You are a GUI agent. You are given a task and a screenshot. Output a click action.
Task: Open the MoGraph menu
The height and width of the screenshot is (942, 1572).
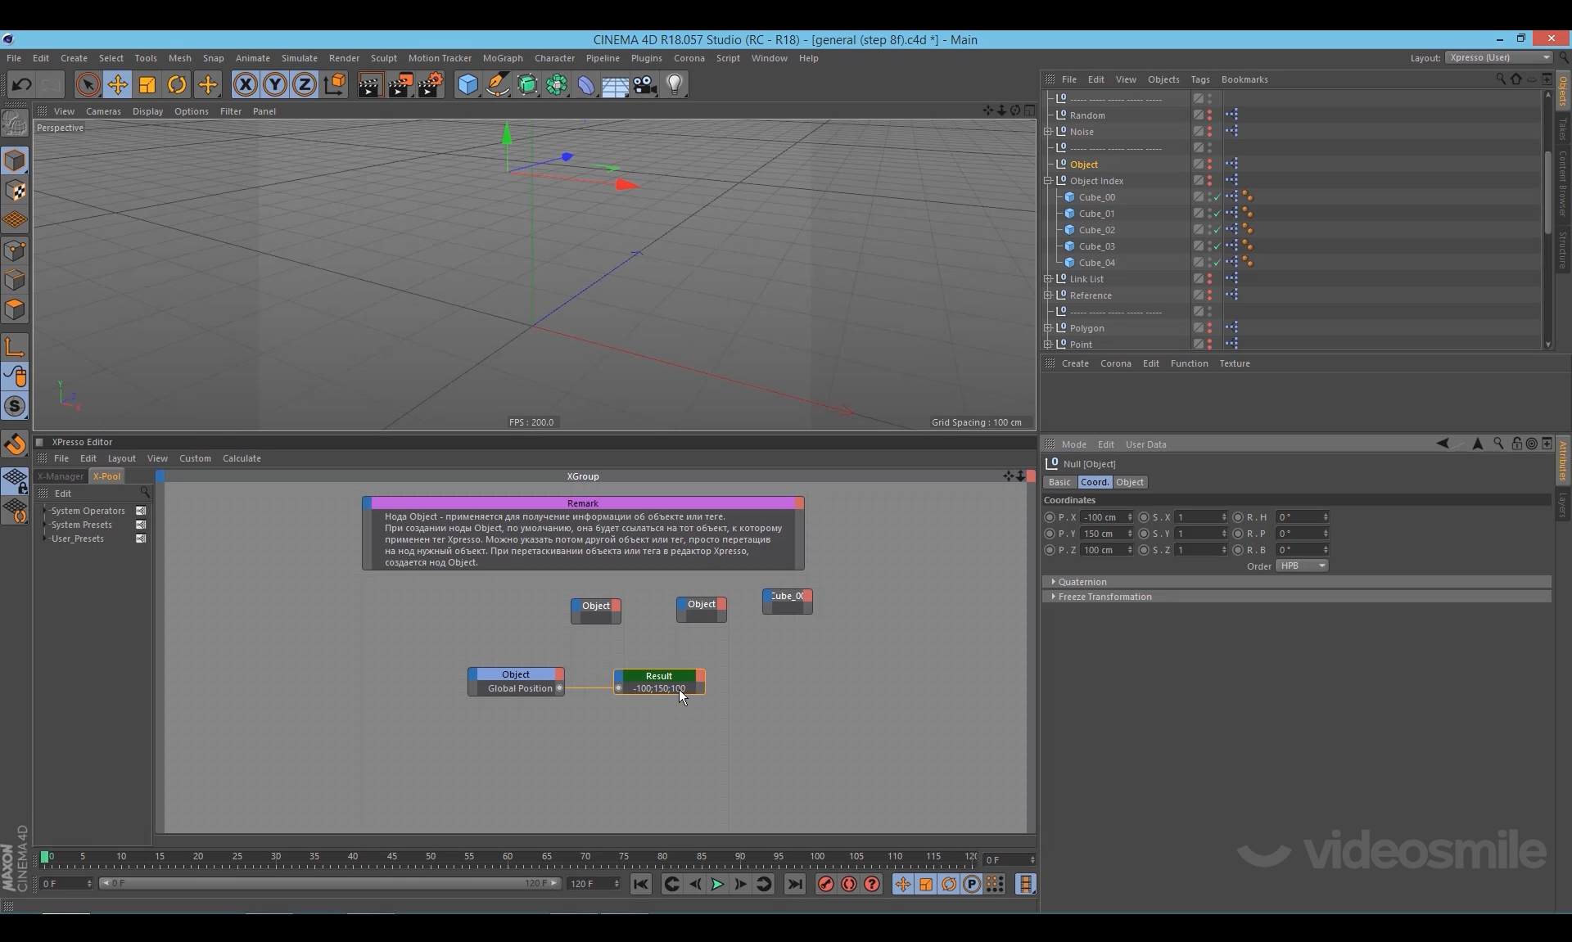502,58
